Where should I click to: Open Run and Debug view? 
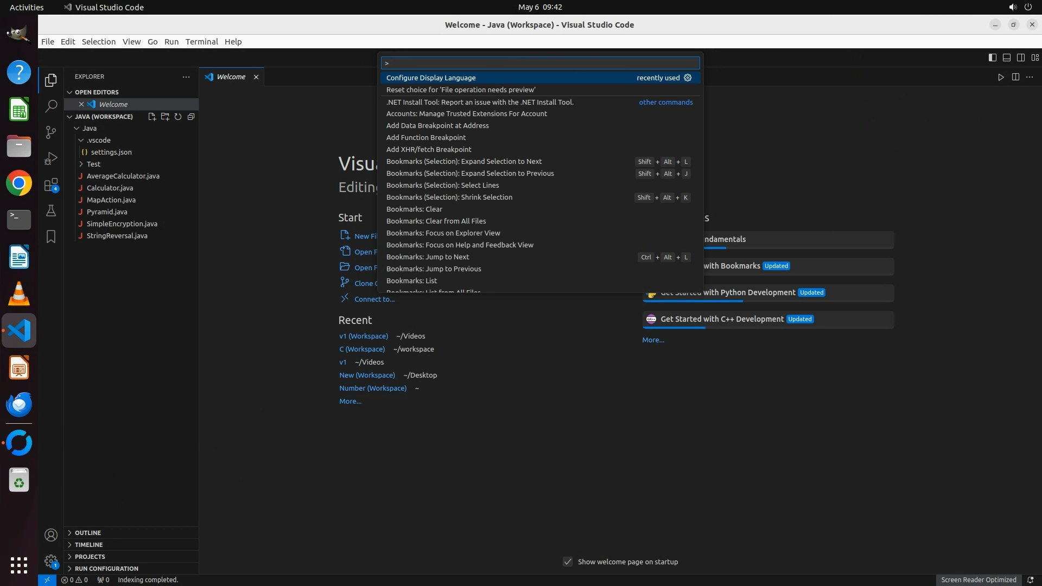(51, 158)
